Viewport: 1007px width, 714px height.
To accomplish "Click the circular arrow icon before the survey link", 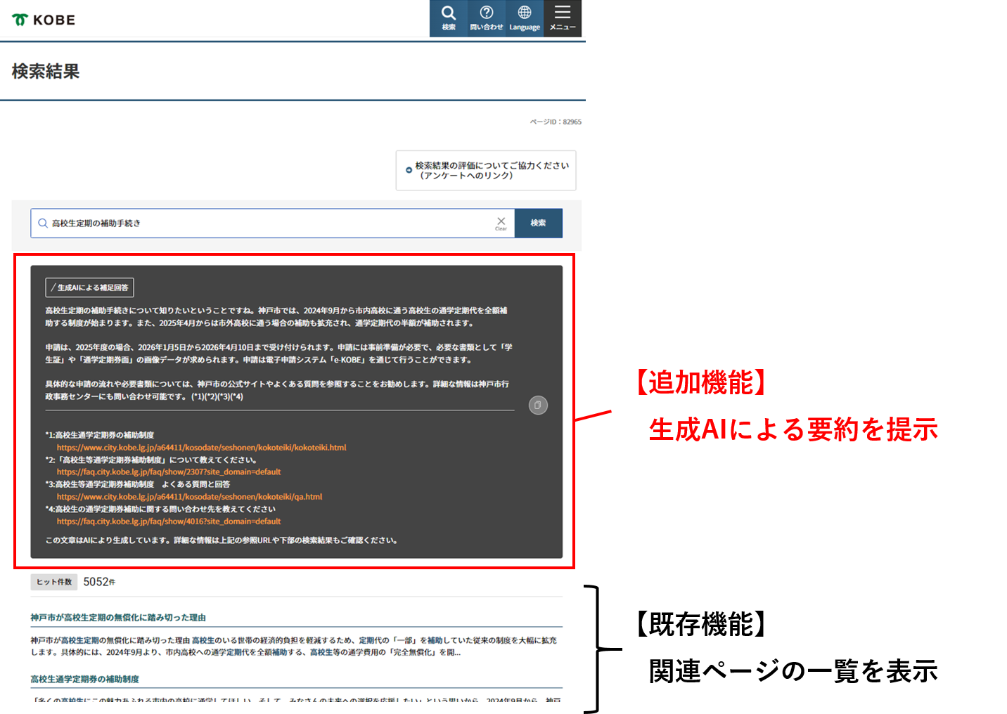I will [409, 169].
